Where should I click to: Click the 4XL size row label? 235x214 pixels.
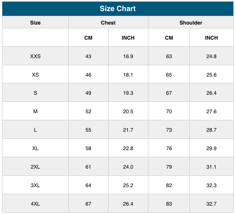point(35,204)
